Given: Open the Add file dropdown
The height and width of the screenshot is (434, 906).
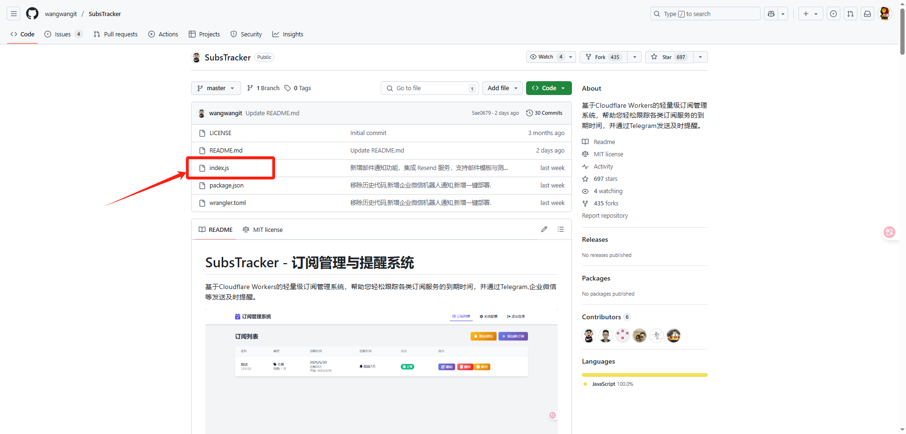Looking at the screenshot, I should (503, 88).
